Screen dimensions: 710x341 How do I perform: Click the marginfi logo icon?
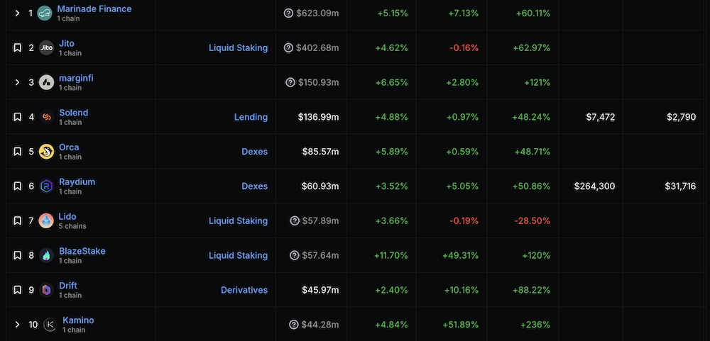[x=46, y=82]
